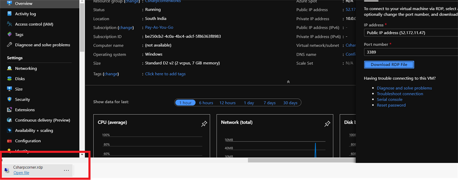Open Diagnose and solve problems link in RDP panel
The width and height of the screenshot is (458, 180).
(x=404, y=88)
